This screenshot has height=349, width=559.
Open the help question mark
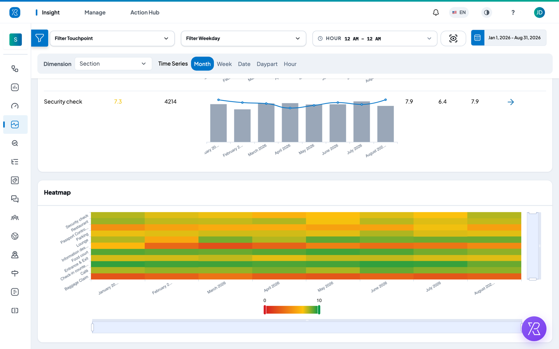tap(513, 12)
